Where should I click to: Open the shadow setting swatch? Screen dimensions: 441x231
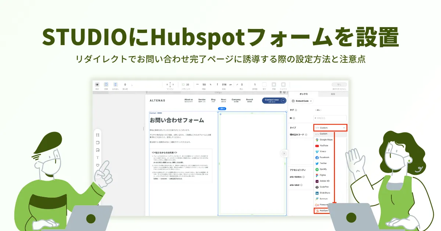click(x=283, y=84)
